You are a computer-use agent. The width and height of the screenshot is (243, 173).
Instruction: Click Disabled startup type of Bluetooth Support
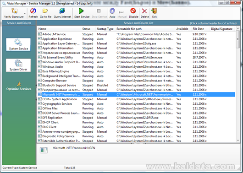pyautogui.click(x=102, y=85)
